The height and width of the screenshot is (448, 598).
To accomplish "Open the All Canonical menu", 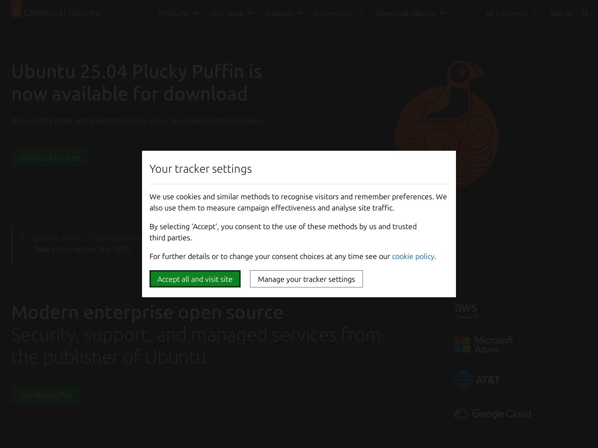I will click(x=512, y=13).
